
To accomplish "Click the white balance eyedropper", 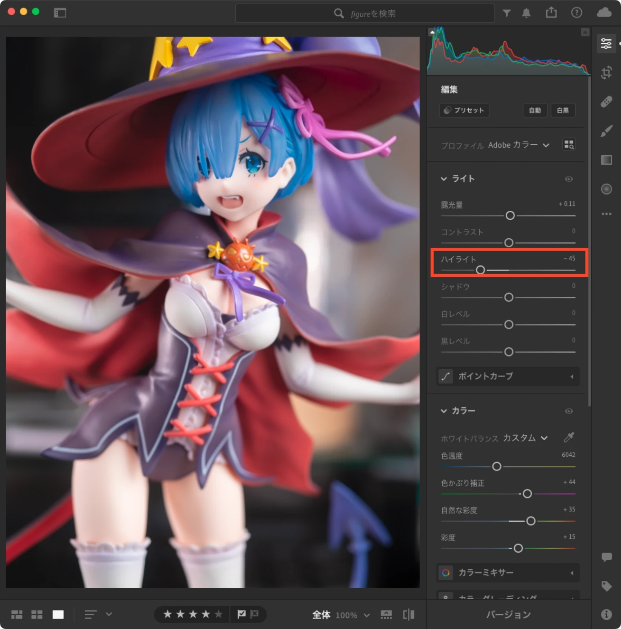I will 569,437.
